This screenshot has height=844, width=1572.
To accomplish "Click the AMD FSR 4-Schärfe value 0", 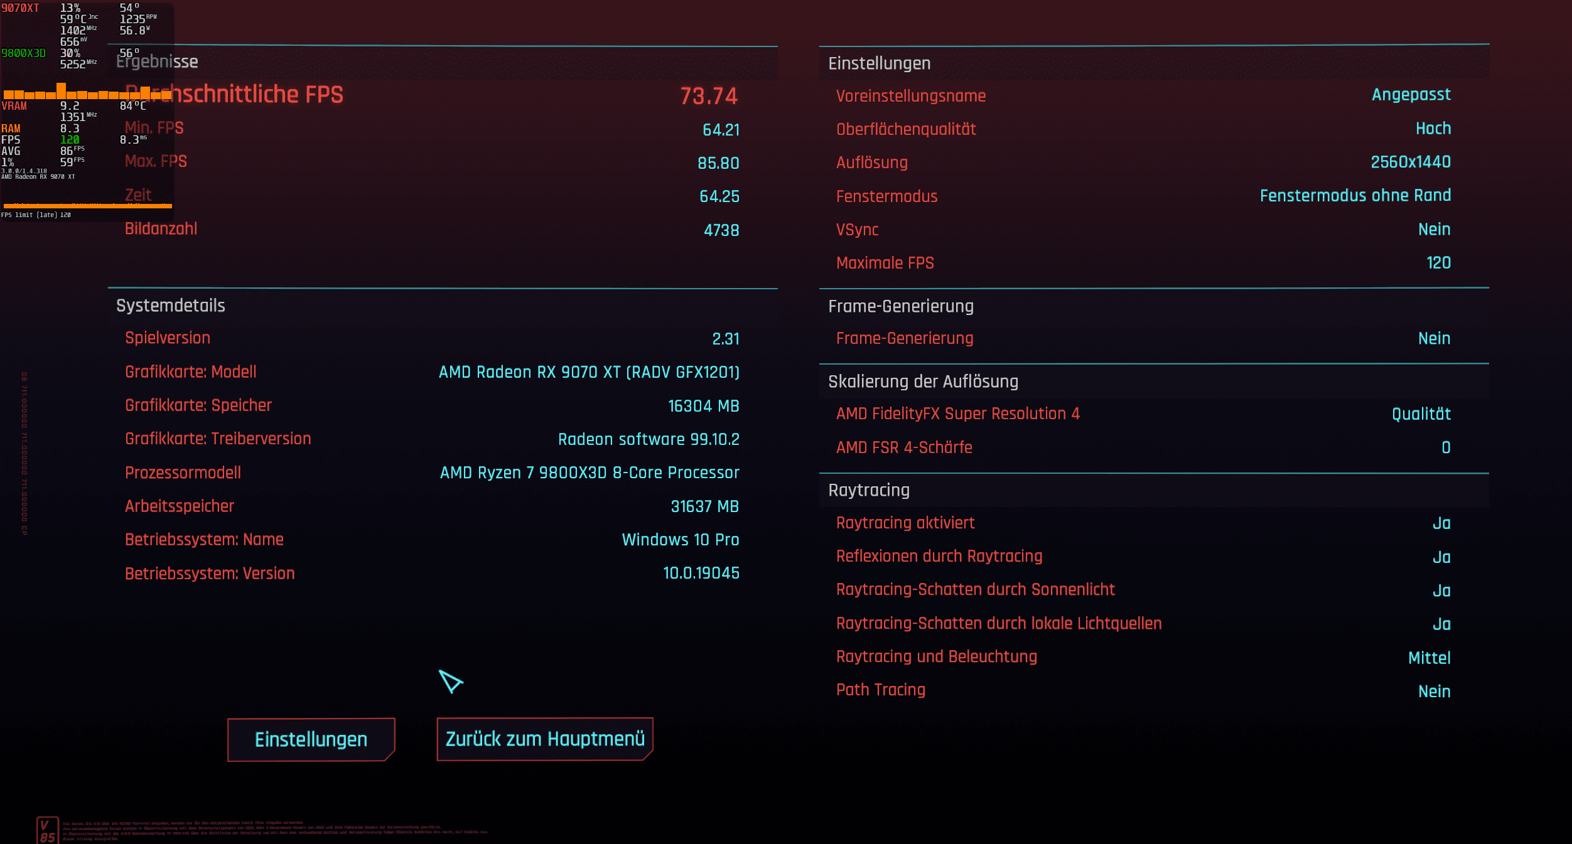I will point(1445,447).
